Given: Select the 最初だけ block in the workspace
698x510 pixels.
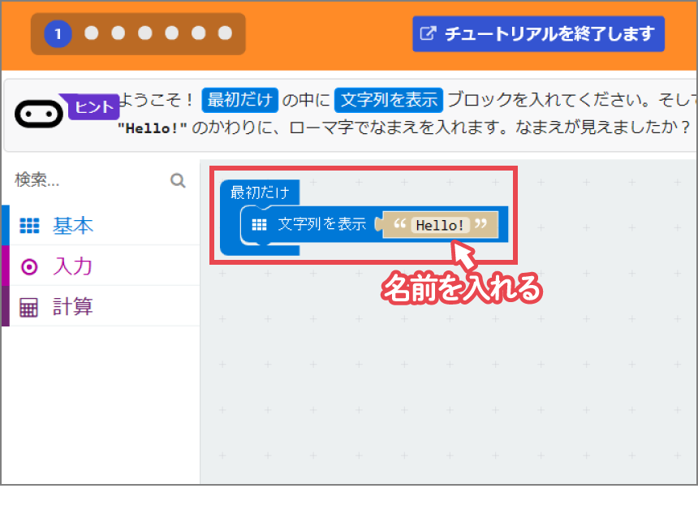Looking at the screenshot, I should pyautogui.click(x=260, y=192).
